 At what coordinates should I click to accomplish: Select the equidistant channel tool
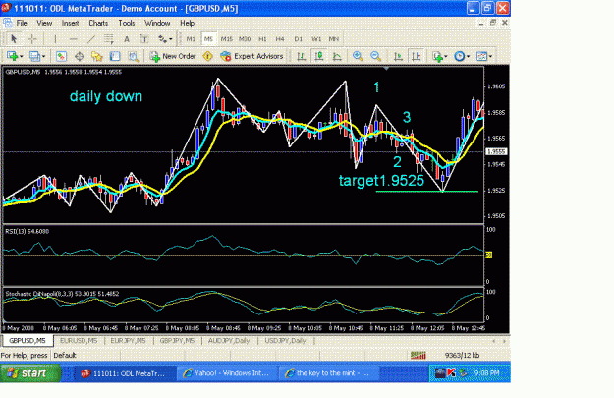click(x=108, y=38)
